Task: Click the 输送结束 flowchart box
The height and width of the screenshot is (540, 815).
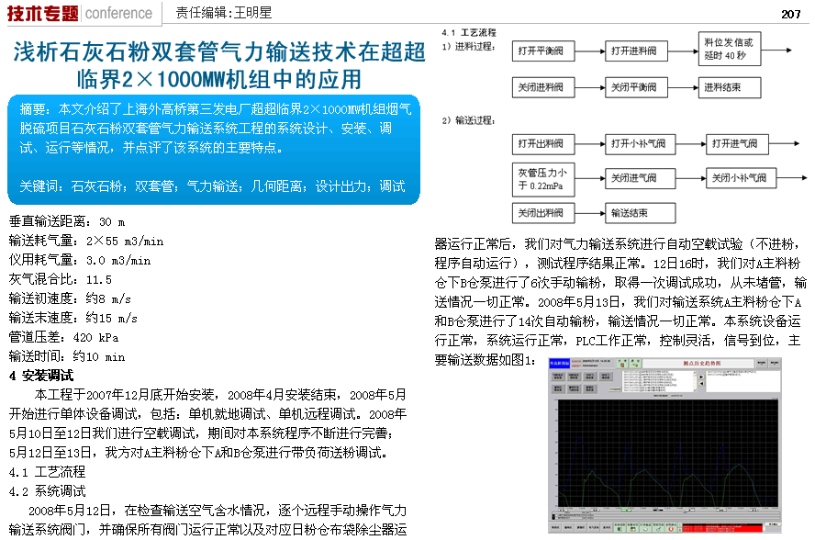Action: pyautogui.click(x=640, y=213)
